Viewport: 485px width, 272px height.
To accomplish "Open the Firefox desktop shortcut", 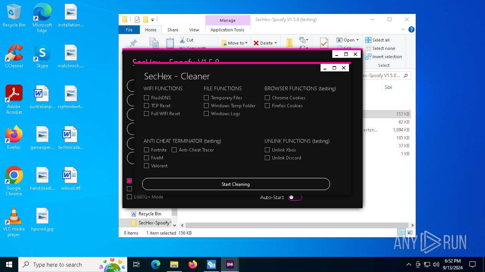I will click(x=14, y=138).
